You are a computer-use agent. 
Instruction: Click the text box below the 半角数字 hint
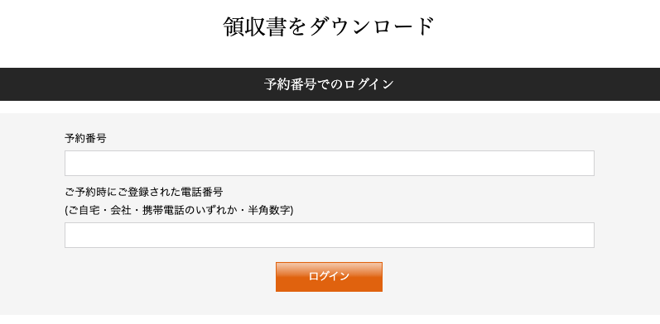pyautogui.click(x=329, y=235)
